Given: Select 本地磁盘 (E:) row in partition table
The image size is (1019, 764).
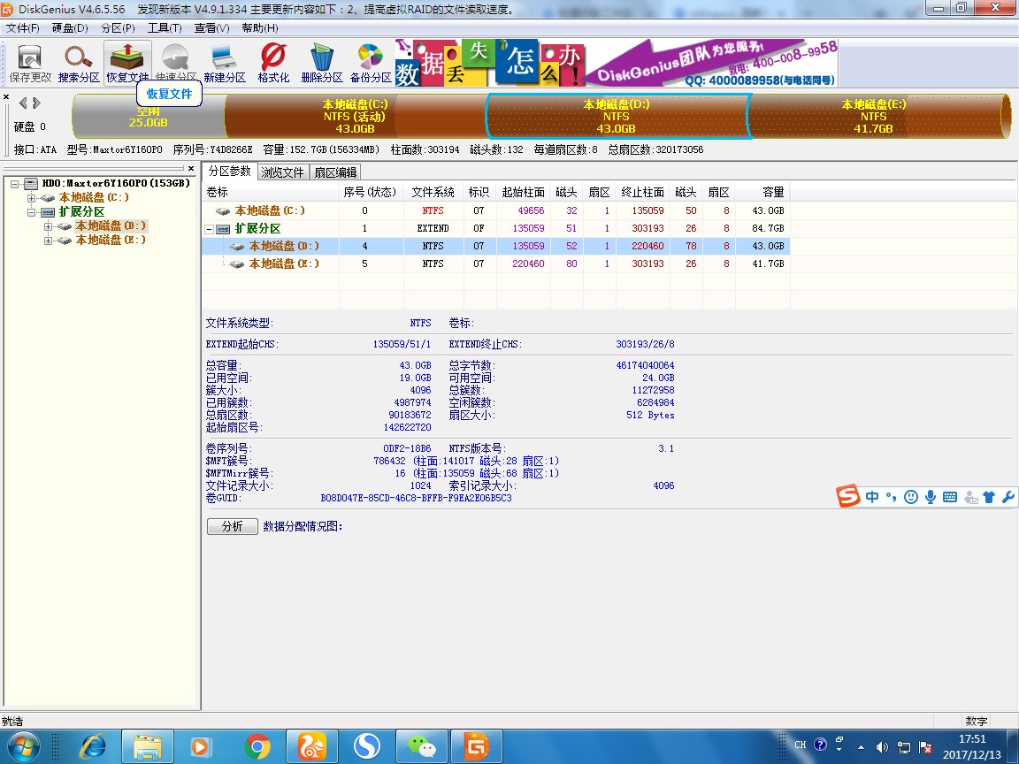Looking at the screenshot, I should pos(283,264).
